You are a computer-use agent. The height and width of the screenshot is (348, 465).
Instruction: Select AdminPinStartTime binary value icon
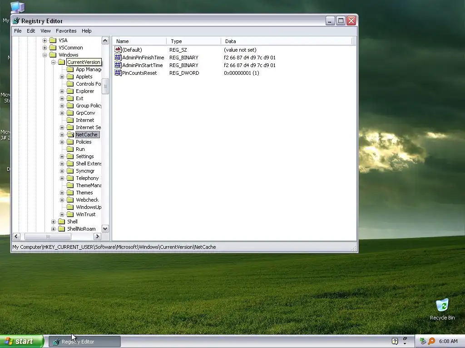(118, 65)
